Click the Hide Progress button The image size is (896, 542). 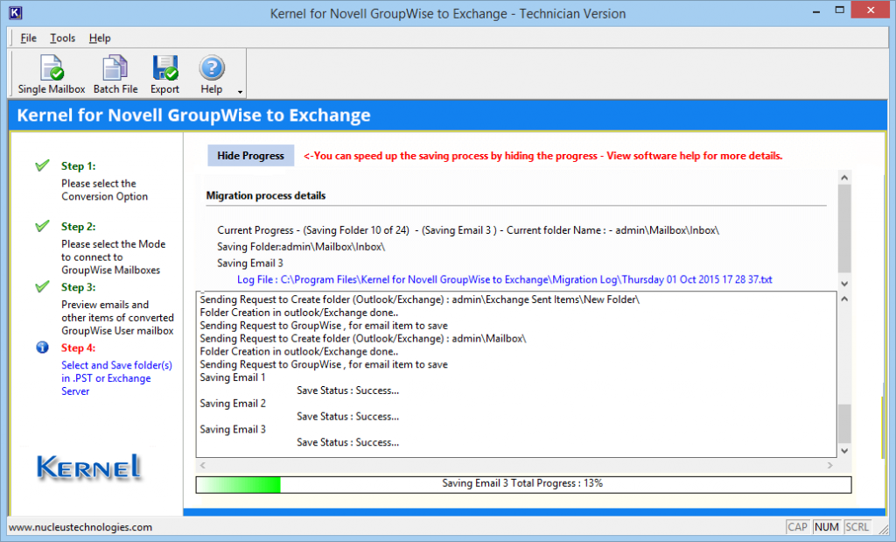pos(250,155)
